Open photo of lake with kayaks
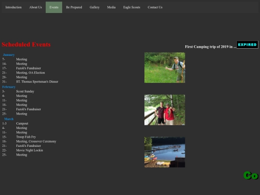This screenshot has height=195, width=260. (165, 152)
